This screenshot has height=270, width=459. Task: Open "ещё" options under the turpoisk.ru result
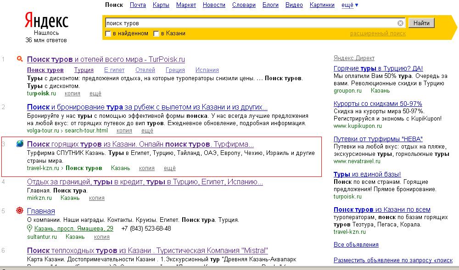[95, 94]
